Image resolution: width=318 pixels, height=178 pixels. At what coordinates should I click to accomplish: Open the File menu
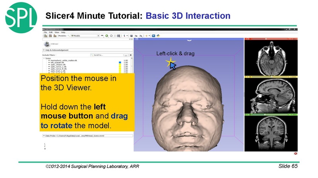pos(45,32)
